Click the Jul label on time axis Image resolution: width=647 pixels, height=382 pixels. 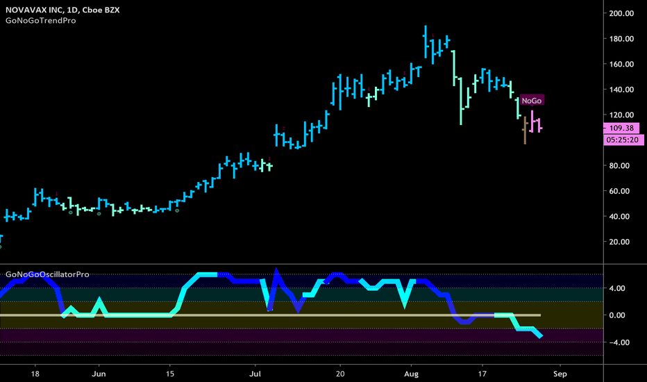(x=255, y=374)
